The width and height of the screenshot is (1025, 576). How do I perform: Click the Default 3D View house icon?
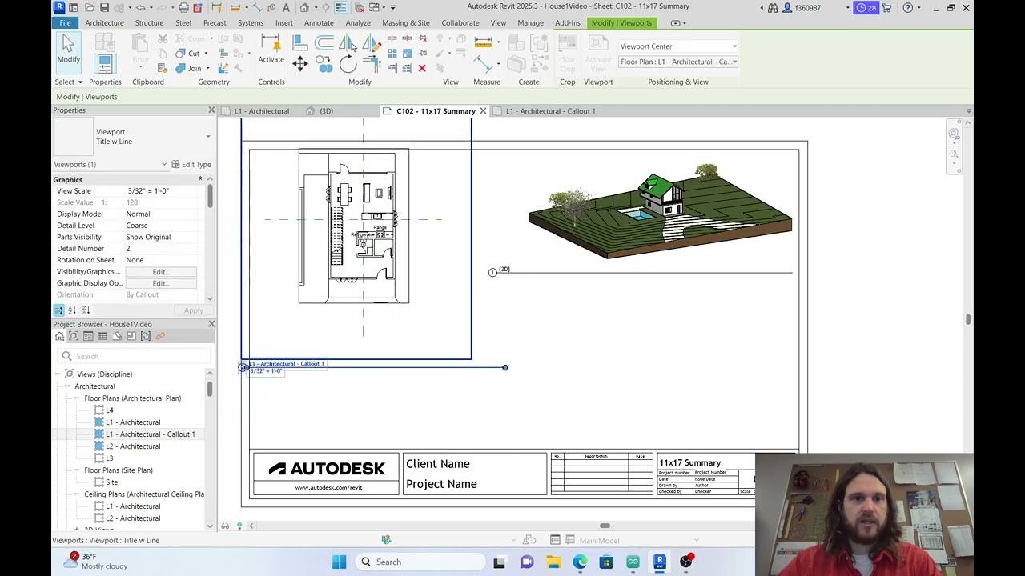click(x=304, y=8)
